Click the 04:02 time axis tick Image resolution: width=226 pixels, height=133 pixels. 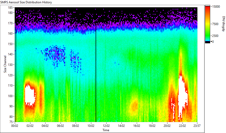[x=45, y=126]
